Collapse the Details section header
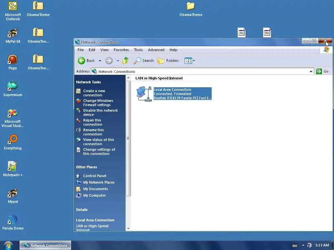 pyautogui.click(x=82, y=210)
